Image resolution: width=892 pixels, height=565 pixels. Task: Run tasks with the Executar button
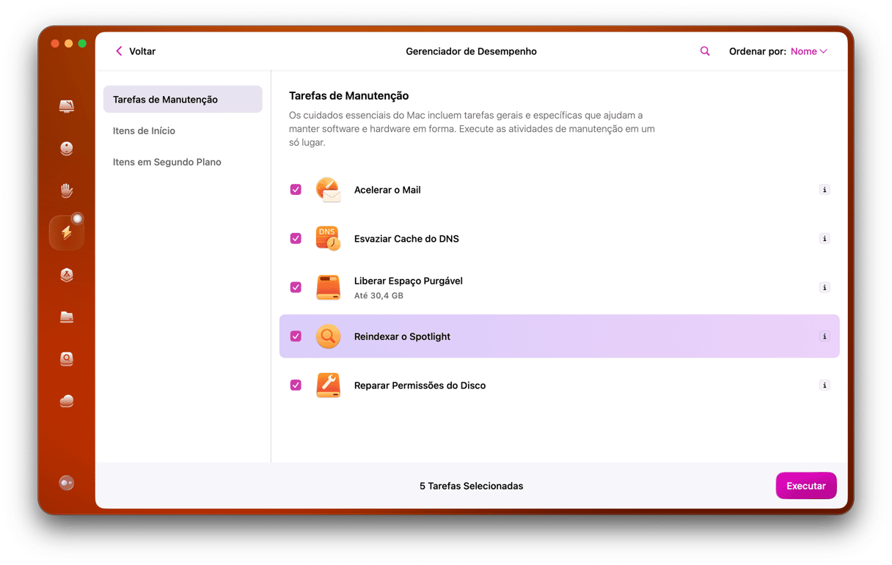pos(806,486)
